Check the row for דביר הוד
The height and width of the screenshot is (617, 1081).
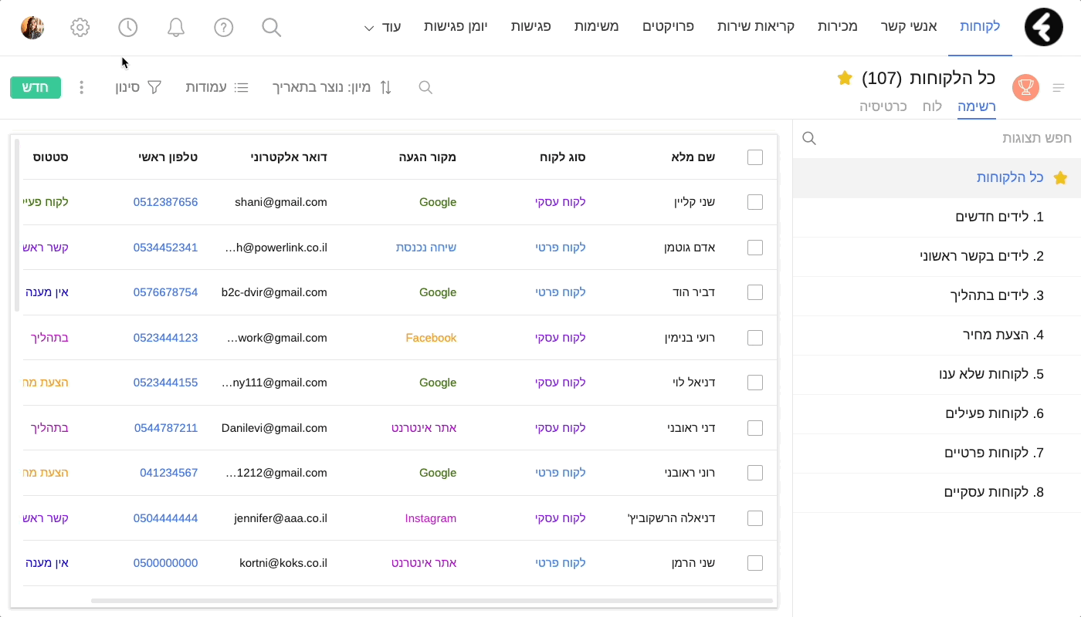pyautogui.click(x=755, y=292)
